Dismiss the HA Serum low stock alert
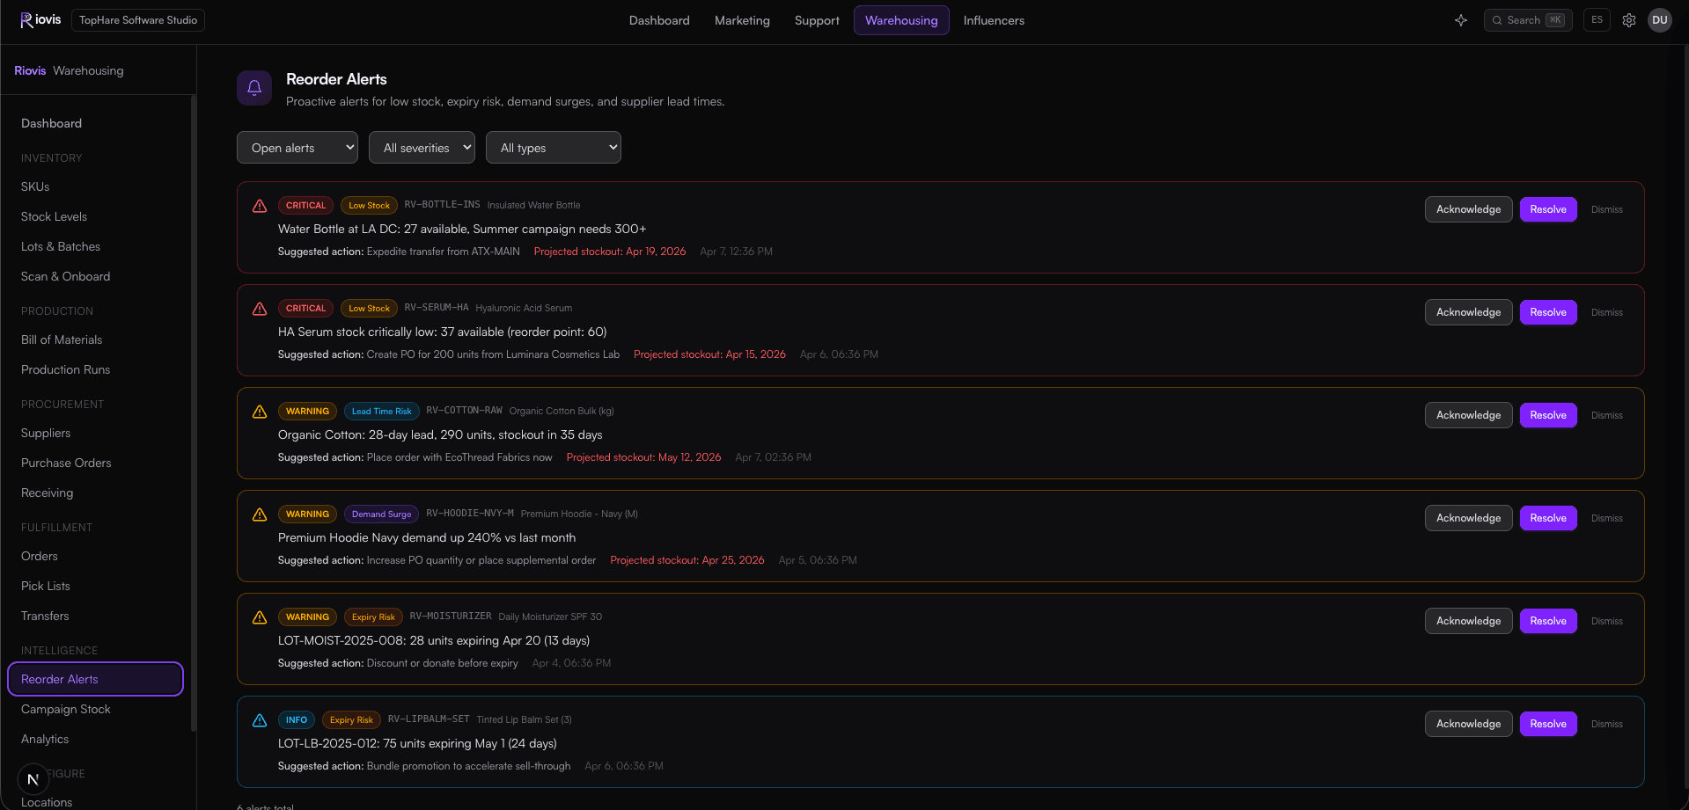This screenshot has height=810, width=1689. pos(1607,312)
